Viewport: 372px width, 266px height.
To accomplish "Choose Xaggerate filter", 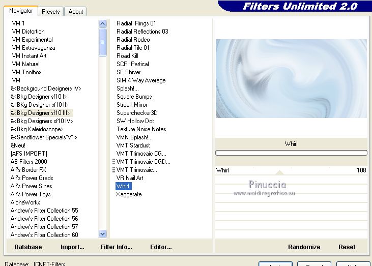I will point(129,194).
